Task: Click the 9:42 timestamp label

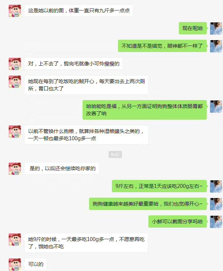Action: [115, 154]
